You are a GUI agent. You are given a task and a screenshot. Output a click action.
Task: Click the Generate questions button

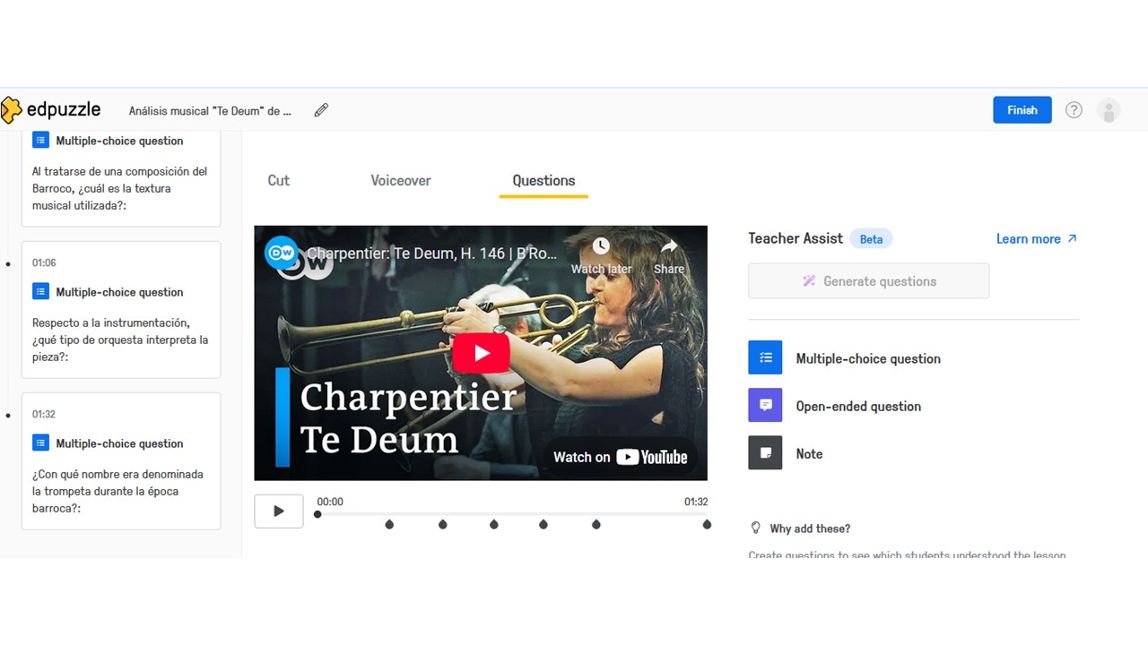click(x=868, y=281)
